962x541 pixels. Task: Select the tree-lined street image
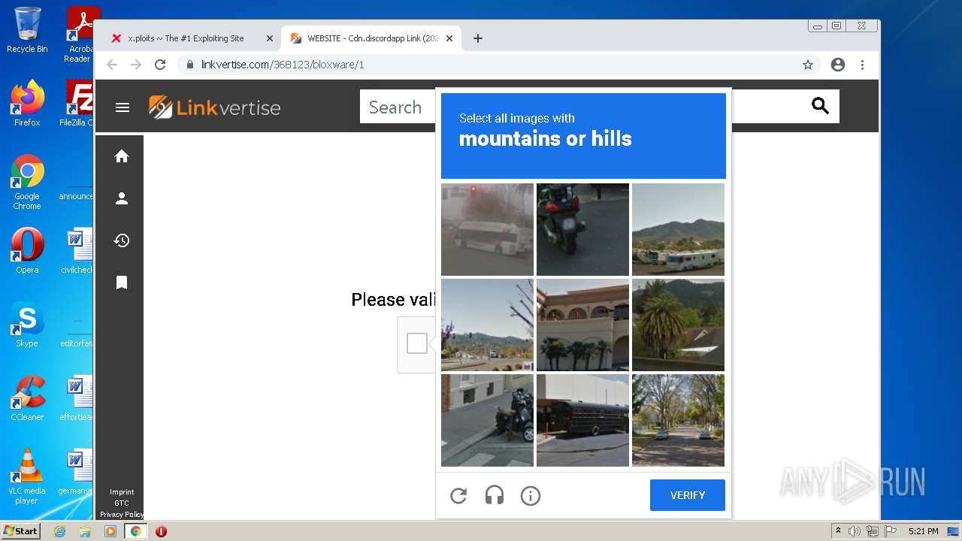(x=678, y=420)
